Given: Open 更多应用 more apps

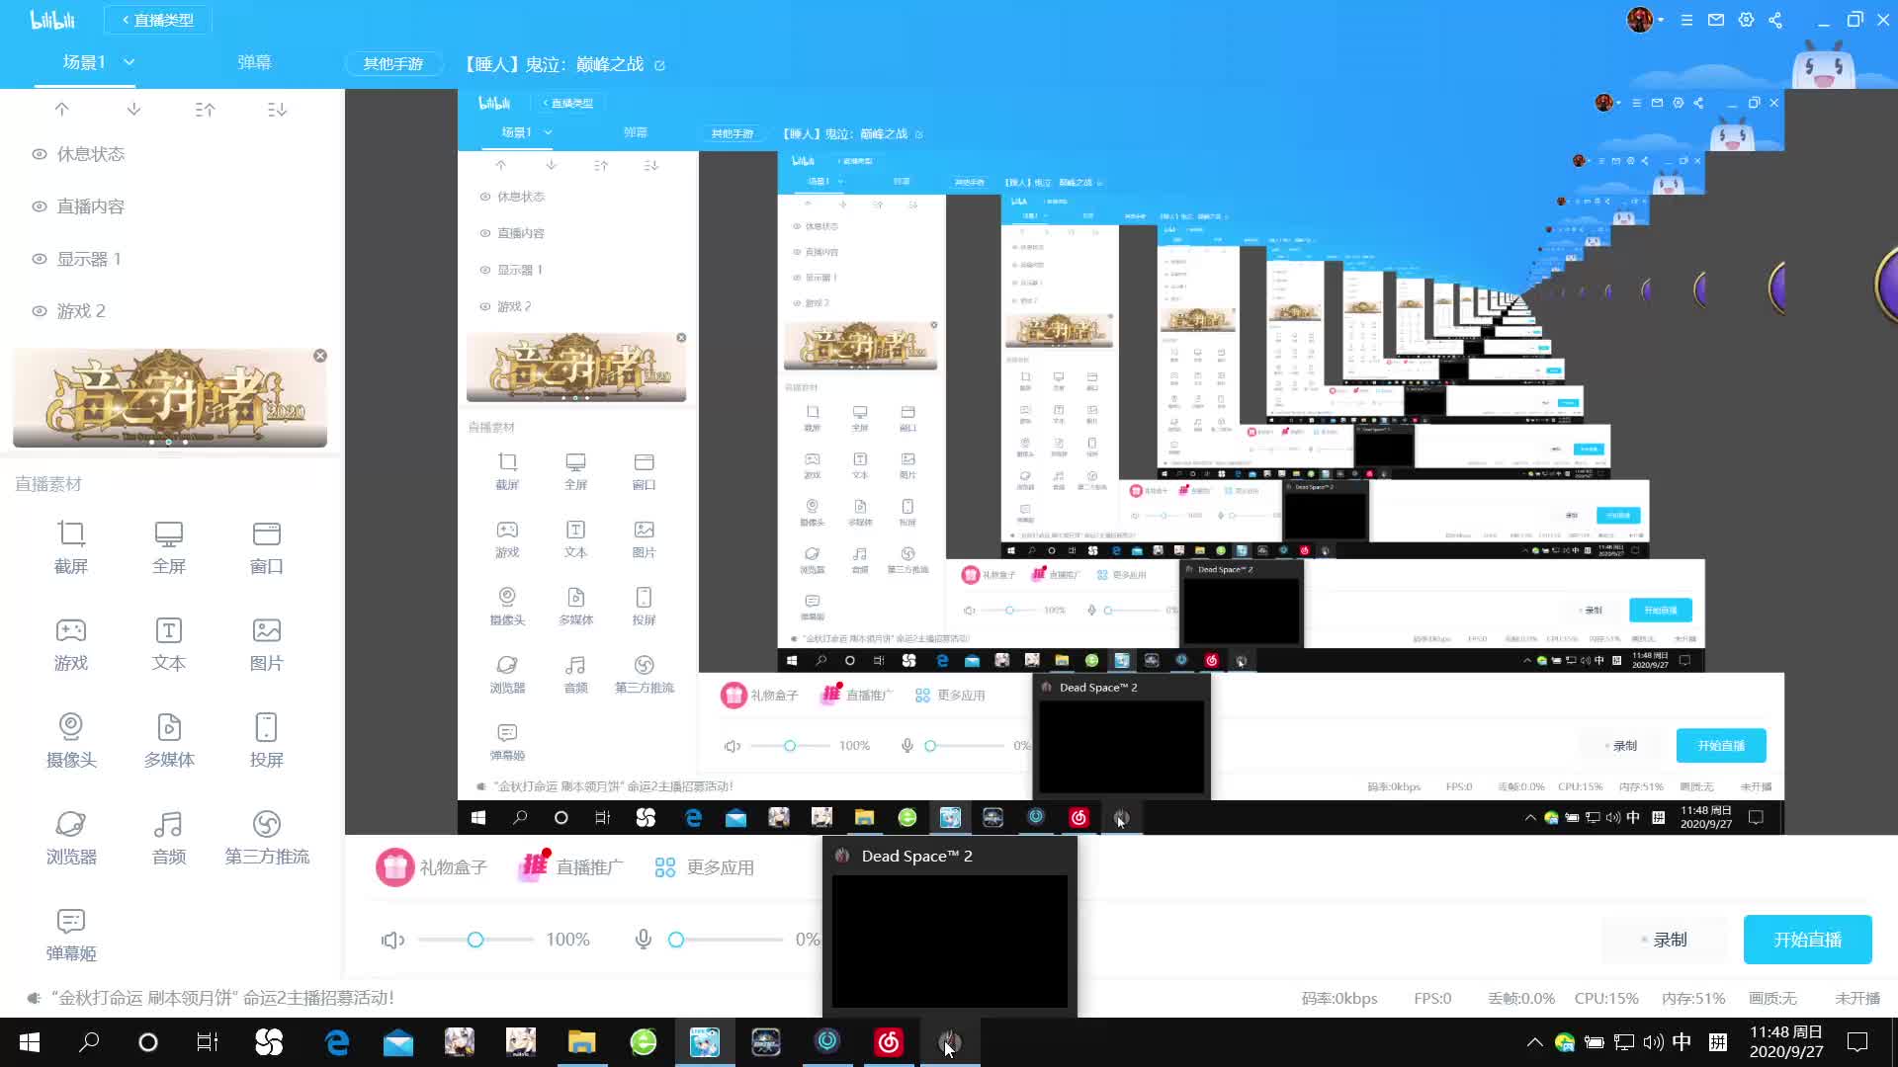Looking at the screenshot, I should click(705, 867).
